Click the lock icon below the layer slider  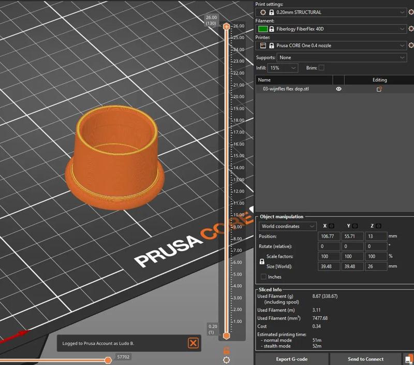227,351
